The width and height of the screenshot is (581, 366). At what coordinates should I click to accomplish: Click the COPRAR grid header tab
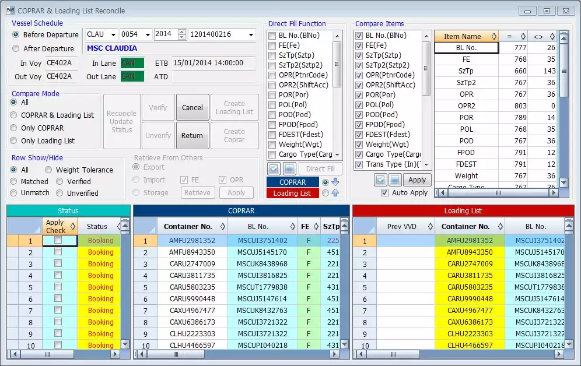click(242, 210)
